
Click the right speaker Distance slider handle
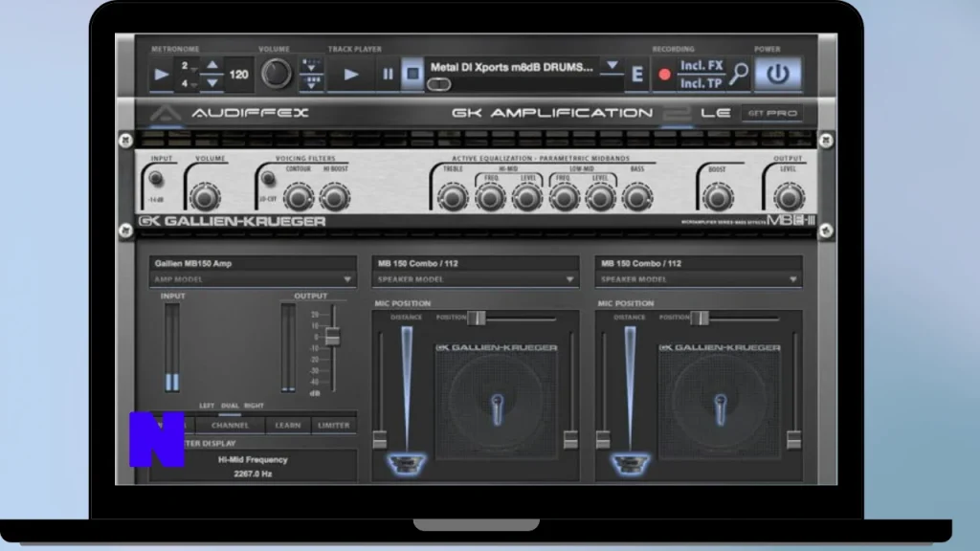click(x=603, y=440)
